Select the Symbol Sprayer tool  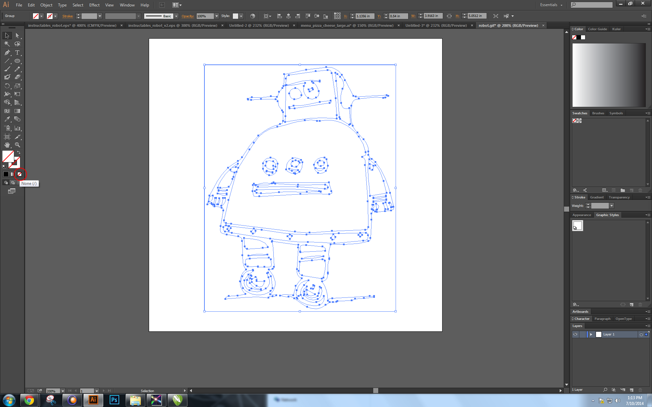click(x=7, y=128)
